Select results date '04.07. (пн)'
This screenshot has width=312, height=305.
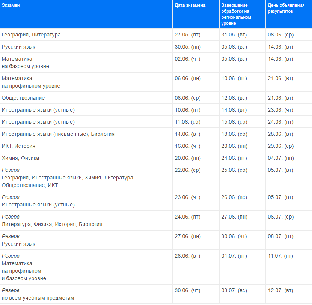pyautogui.click(x=289, y=158)
